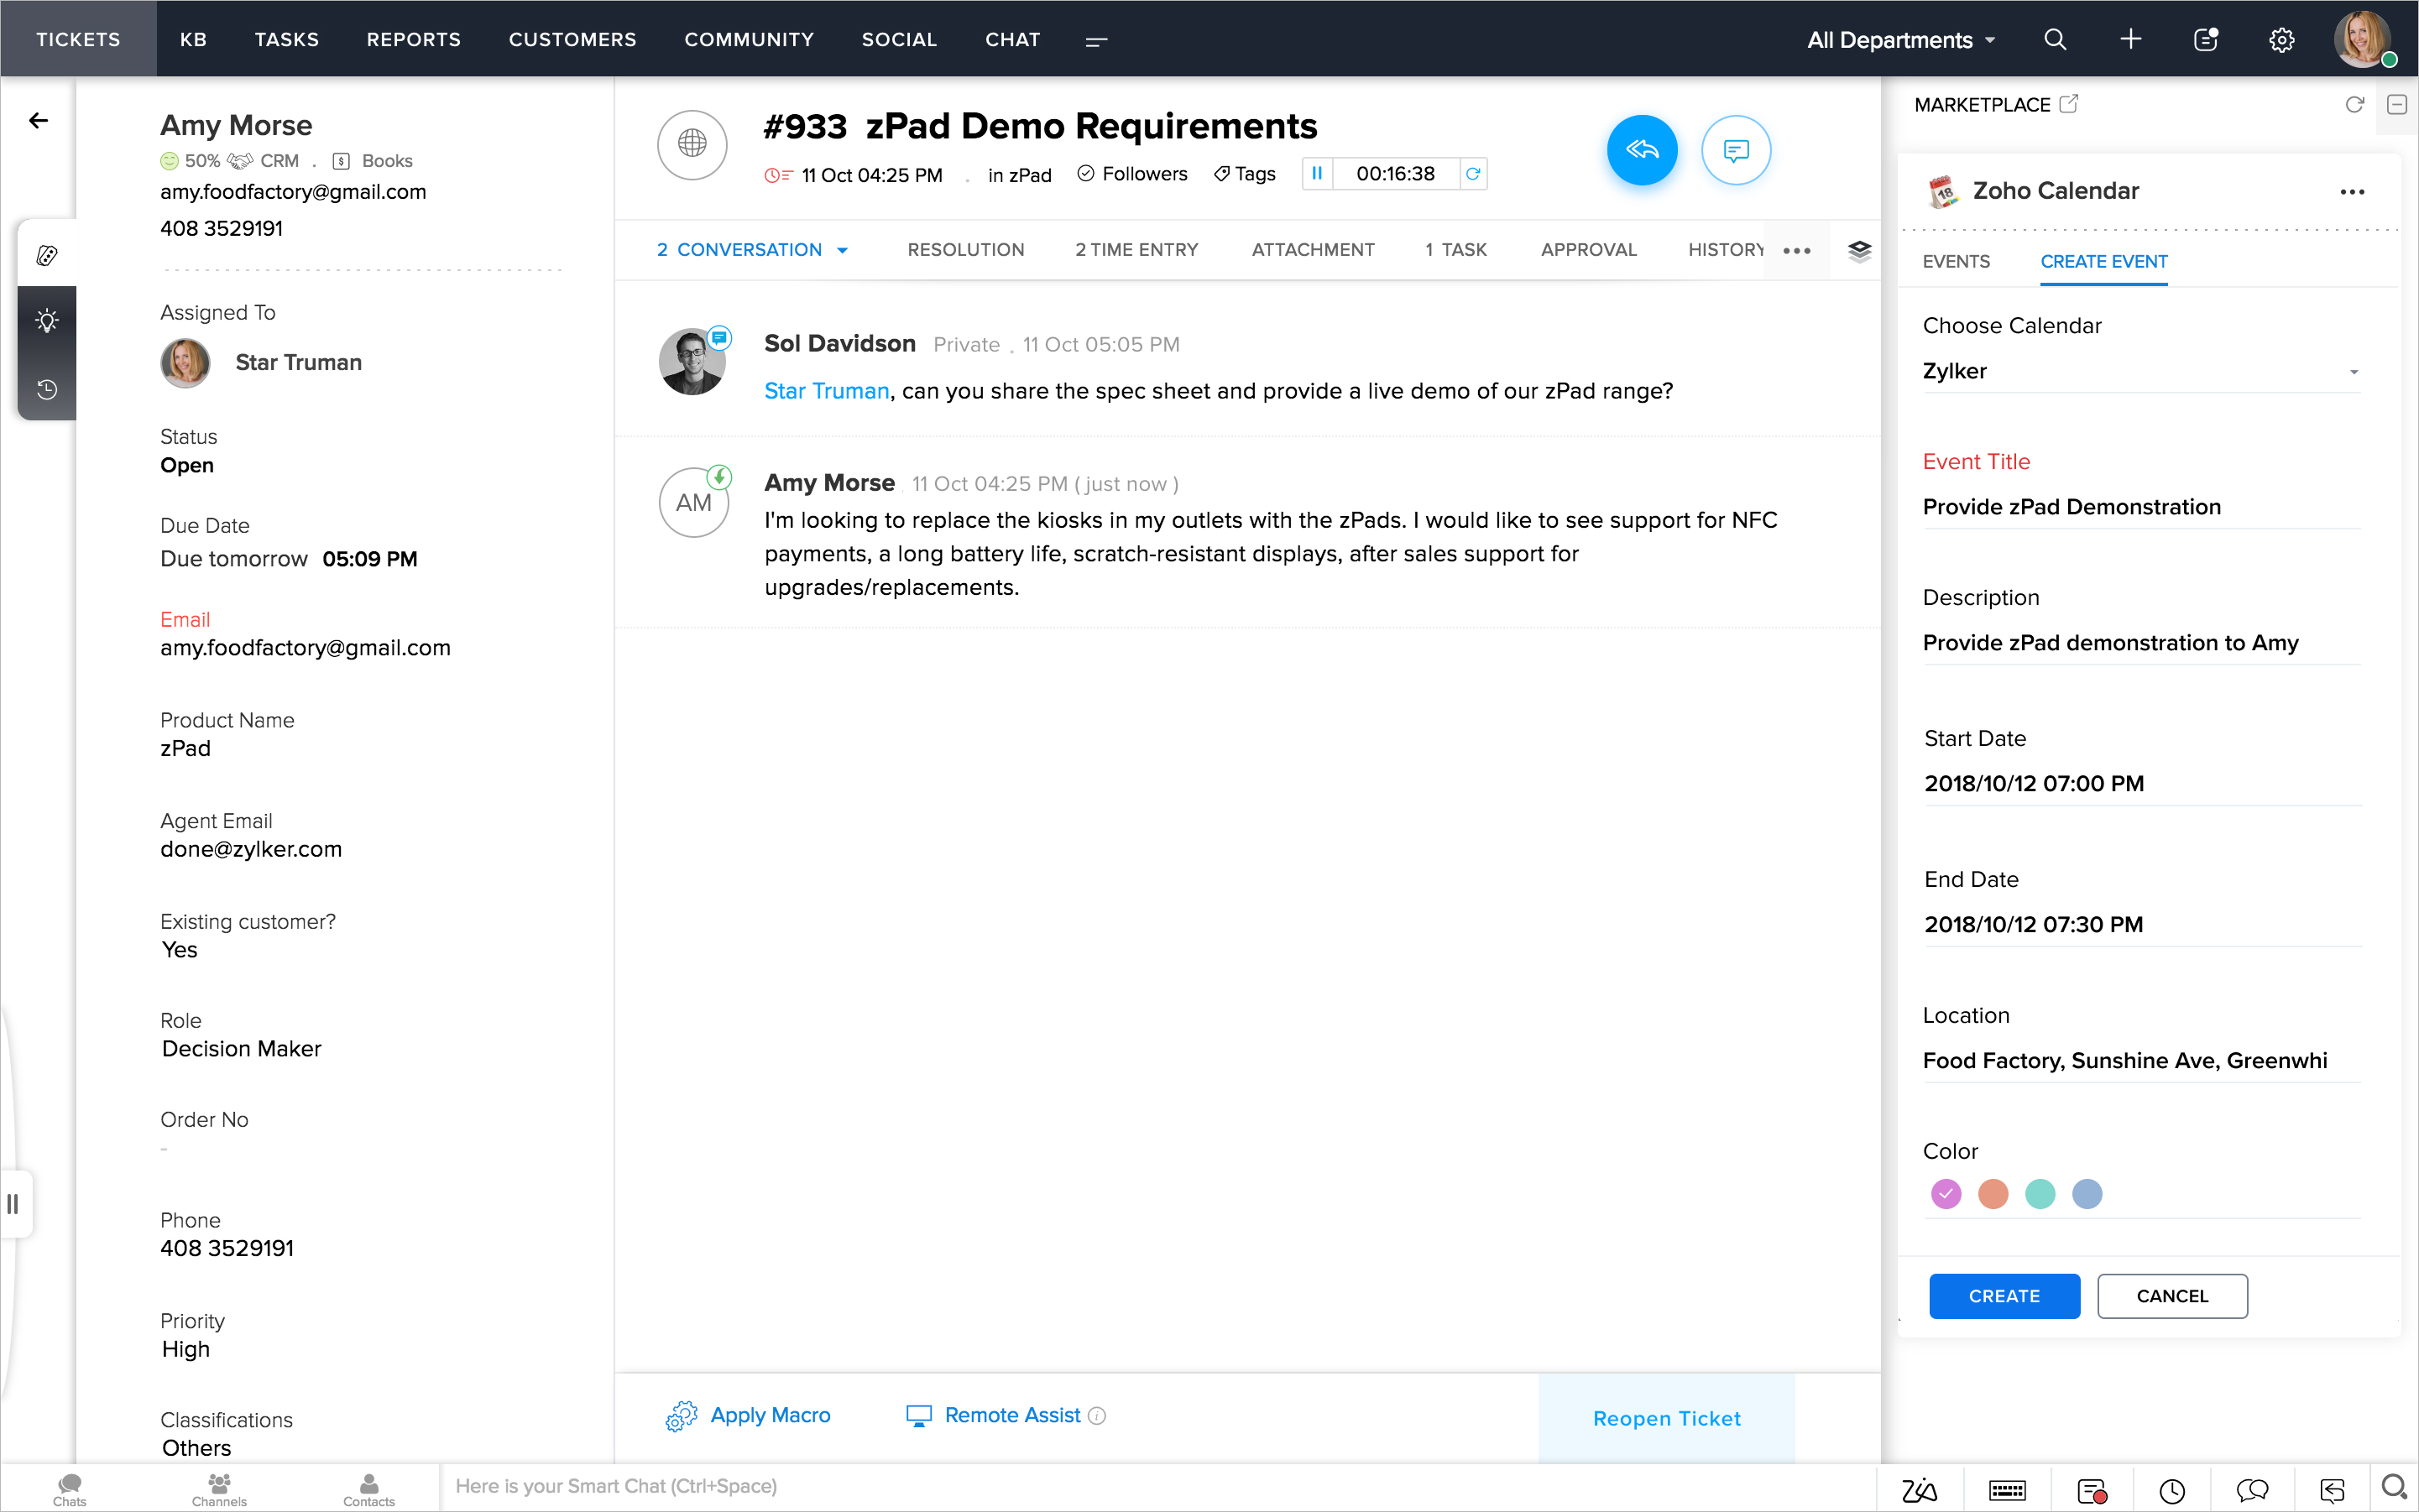The width and height of the screenshot is (2419, 1512).
Task: Select the purple checked color
Action: pos(1945,1194)
